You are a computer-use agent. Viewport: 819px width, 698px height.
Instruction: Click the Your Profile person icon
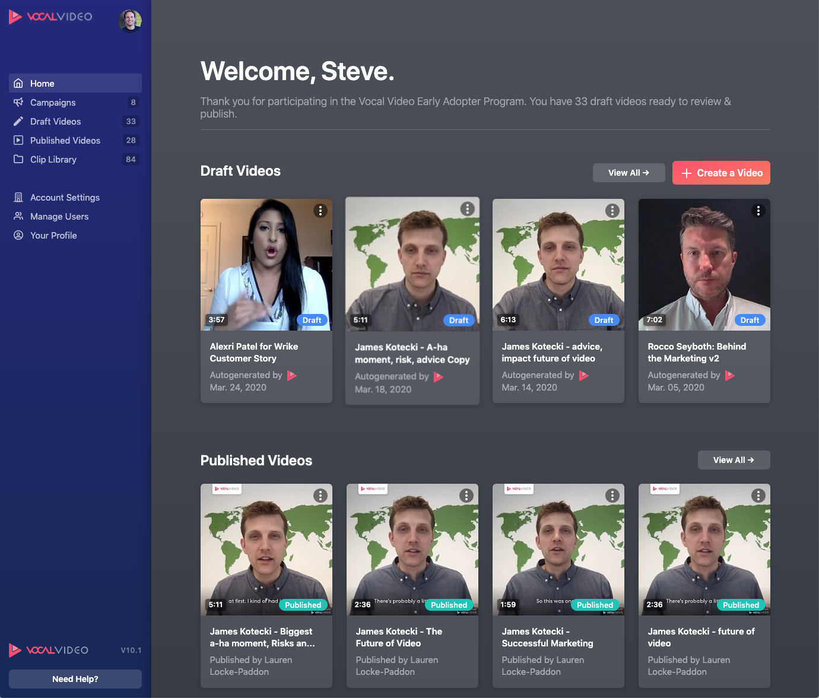(x=18, y=235)
